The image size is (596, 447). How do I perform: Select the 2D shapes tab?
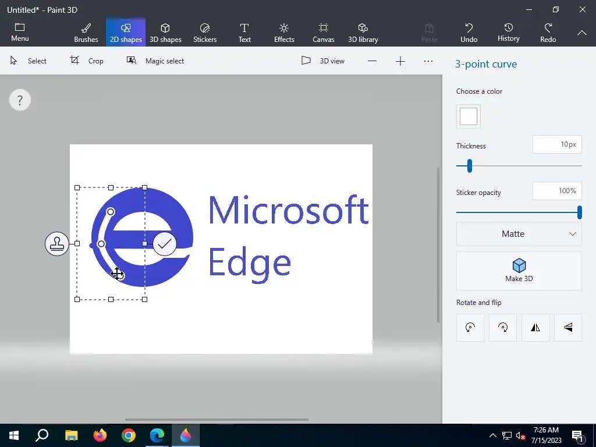tap(126, 33)
